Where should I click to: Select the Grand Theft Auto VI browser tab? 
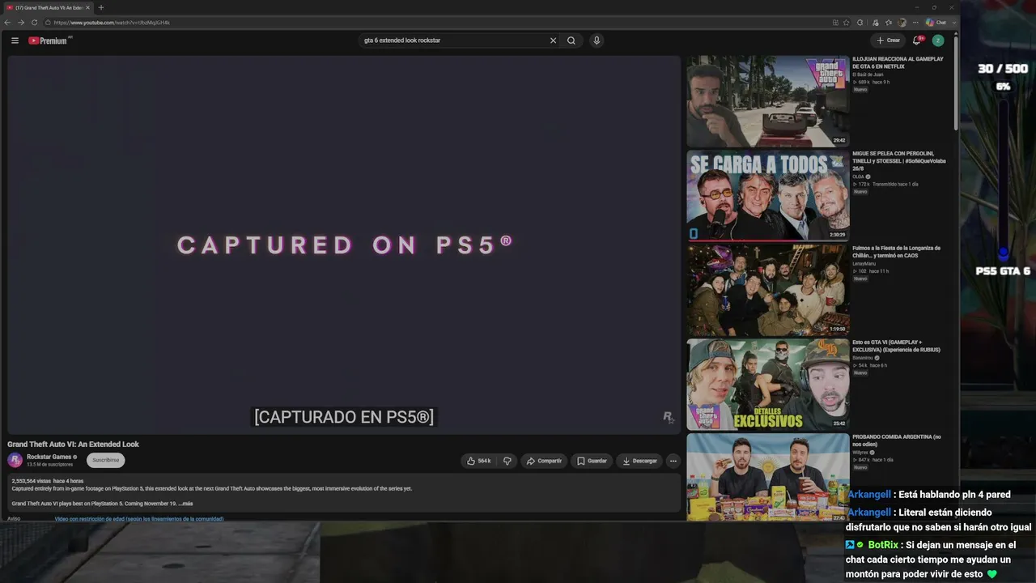tap(47, 7)
